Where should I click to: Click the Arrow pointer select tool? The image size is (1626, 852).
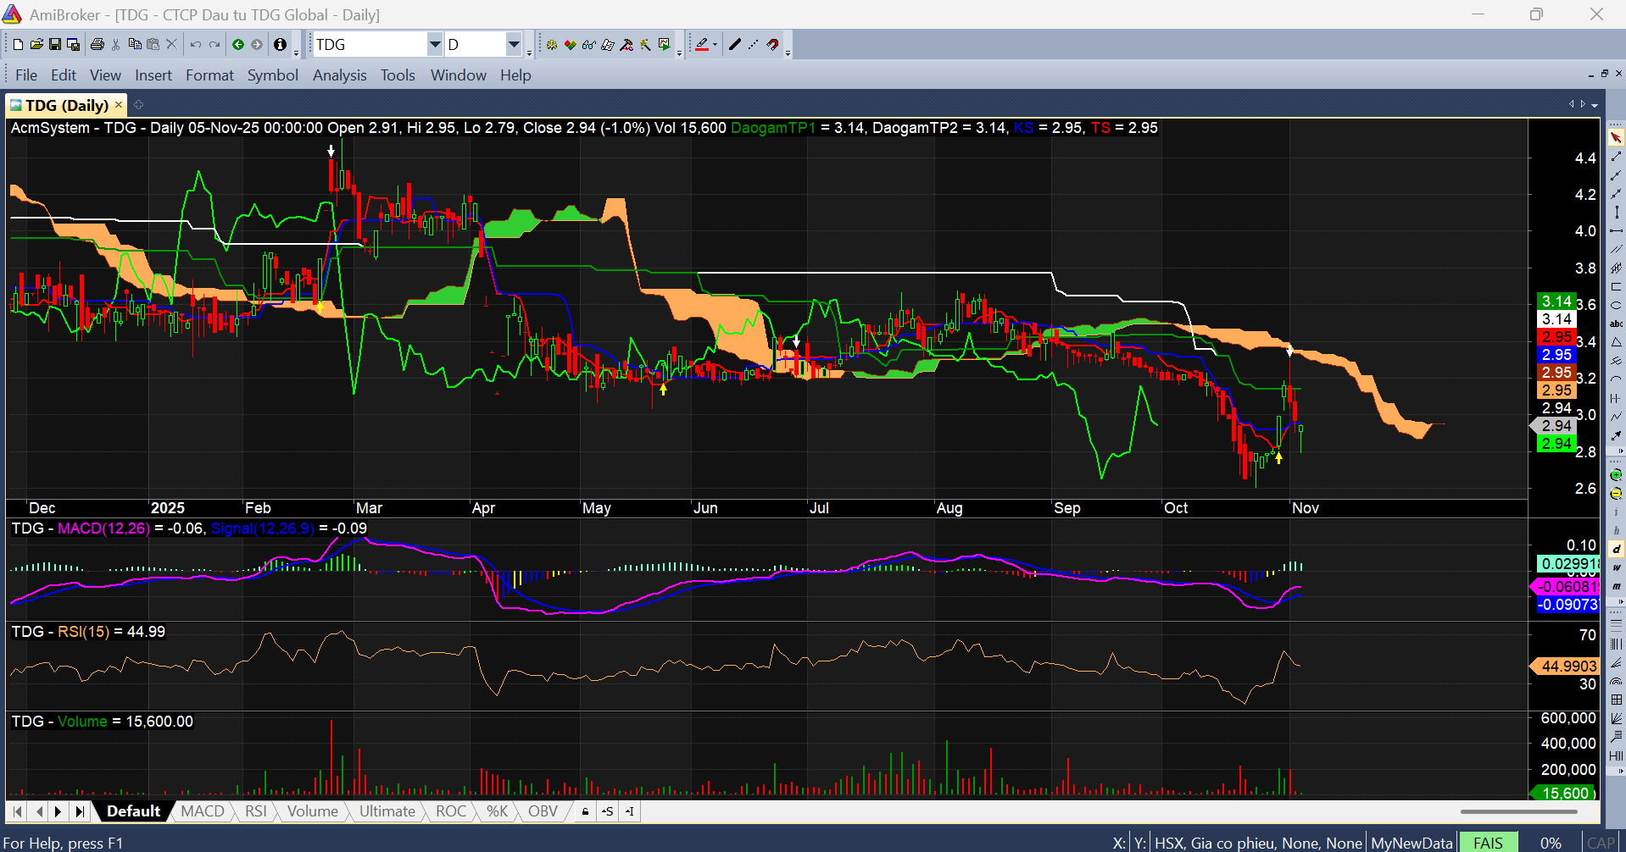[1616, 137]
